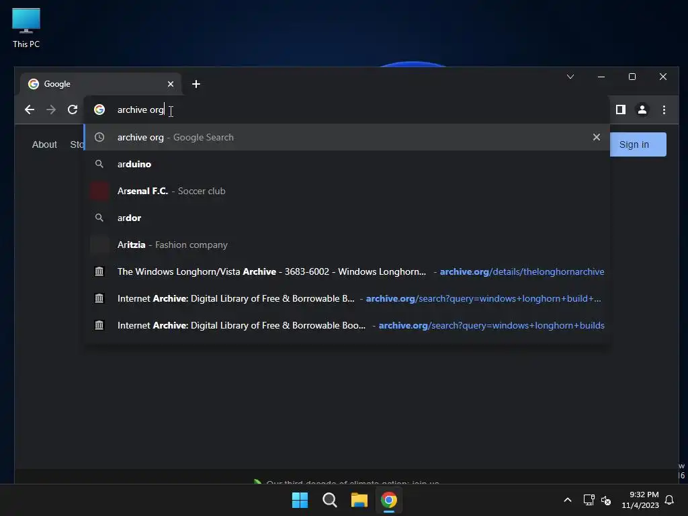Open Chrome side panel icon
The width and height of the screenshot is (688, 516).
click(620, 110)
